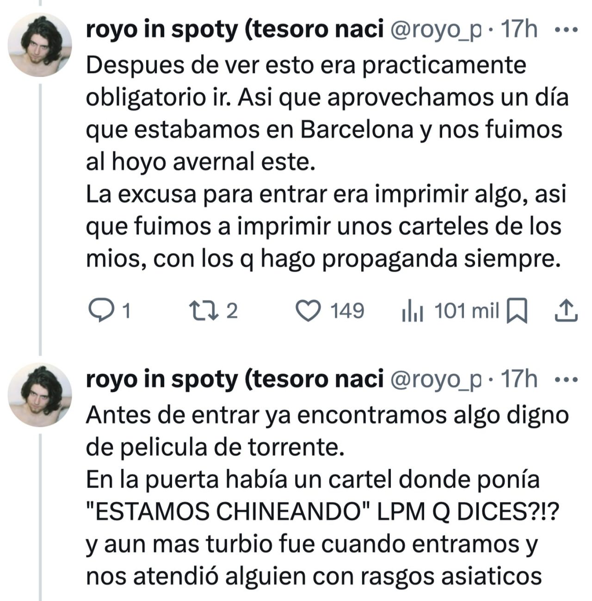
Task: Bookmark the Barcelona tweet
Action: 517,311
